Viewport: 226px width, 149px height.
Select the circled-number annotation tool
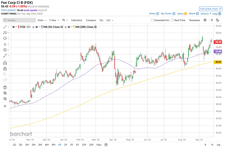tap(5, 50)
